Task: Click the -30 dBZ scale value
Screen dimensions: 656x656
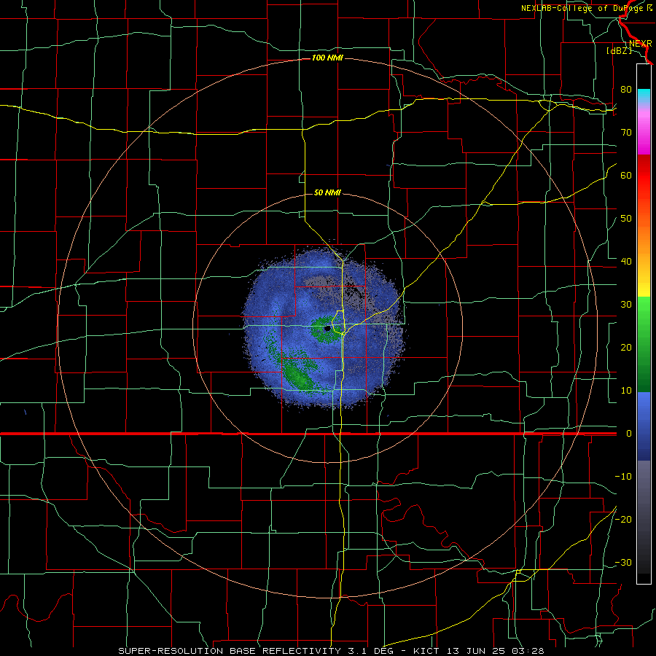Action: click(x=623, y=562)
